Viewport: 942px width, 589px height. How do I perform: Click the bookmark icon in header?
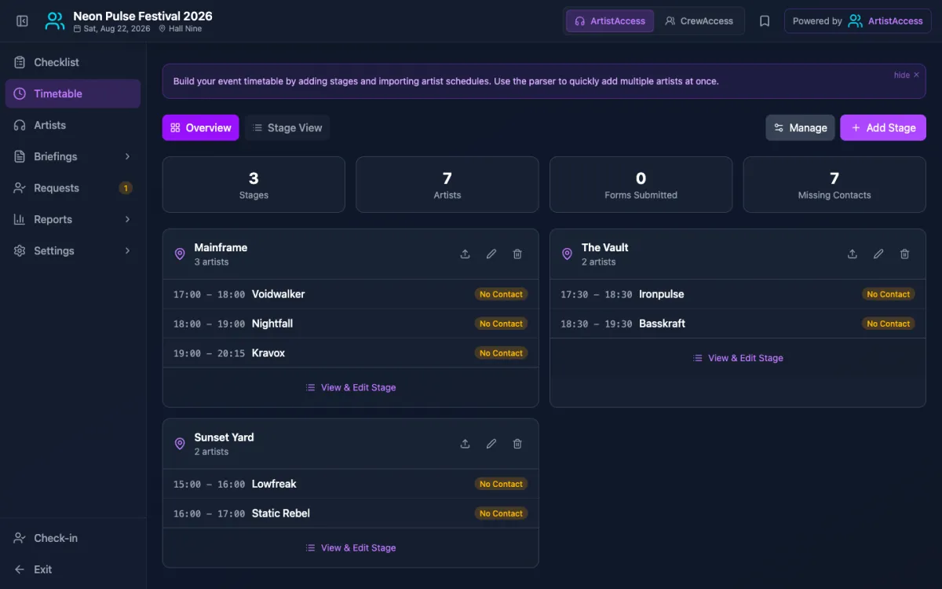coord(765,21)
